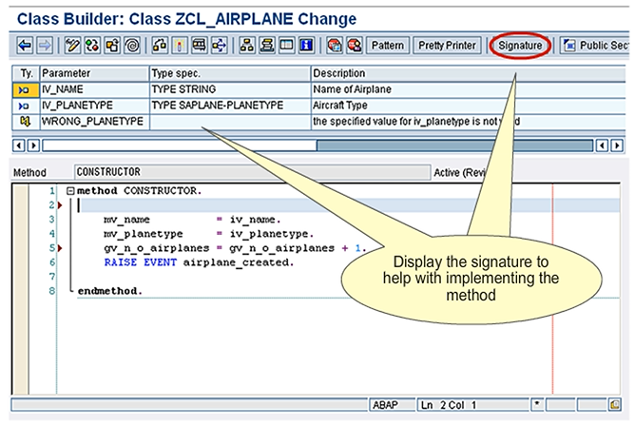Select the WRONG_PLANETYPE exception row
Viewport: 635px width, 426px height.
point(91,121)
